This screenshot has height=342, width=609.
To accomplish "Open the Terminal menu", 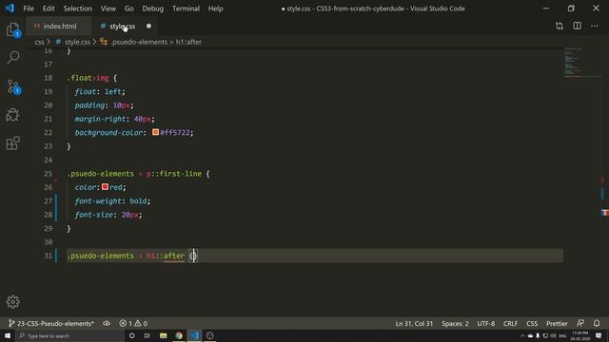I will click(186, 9).
